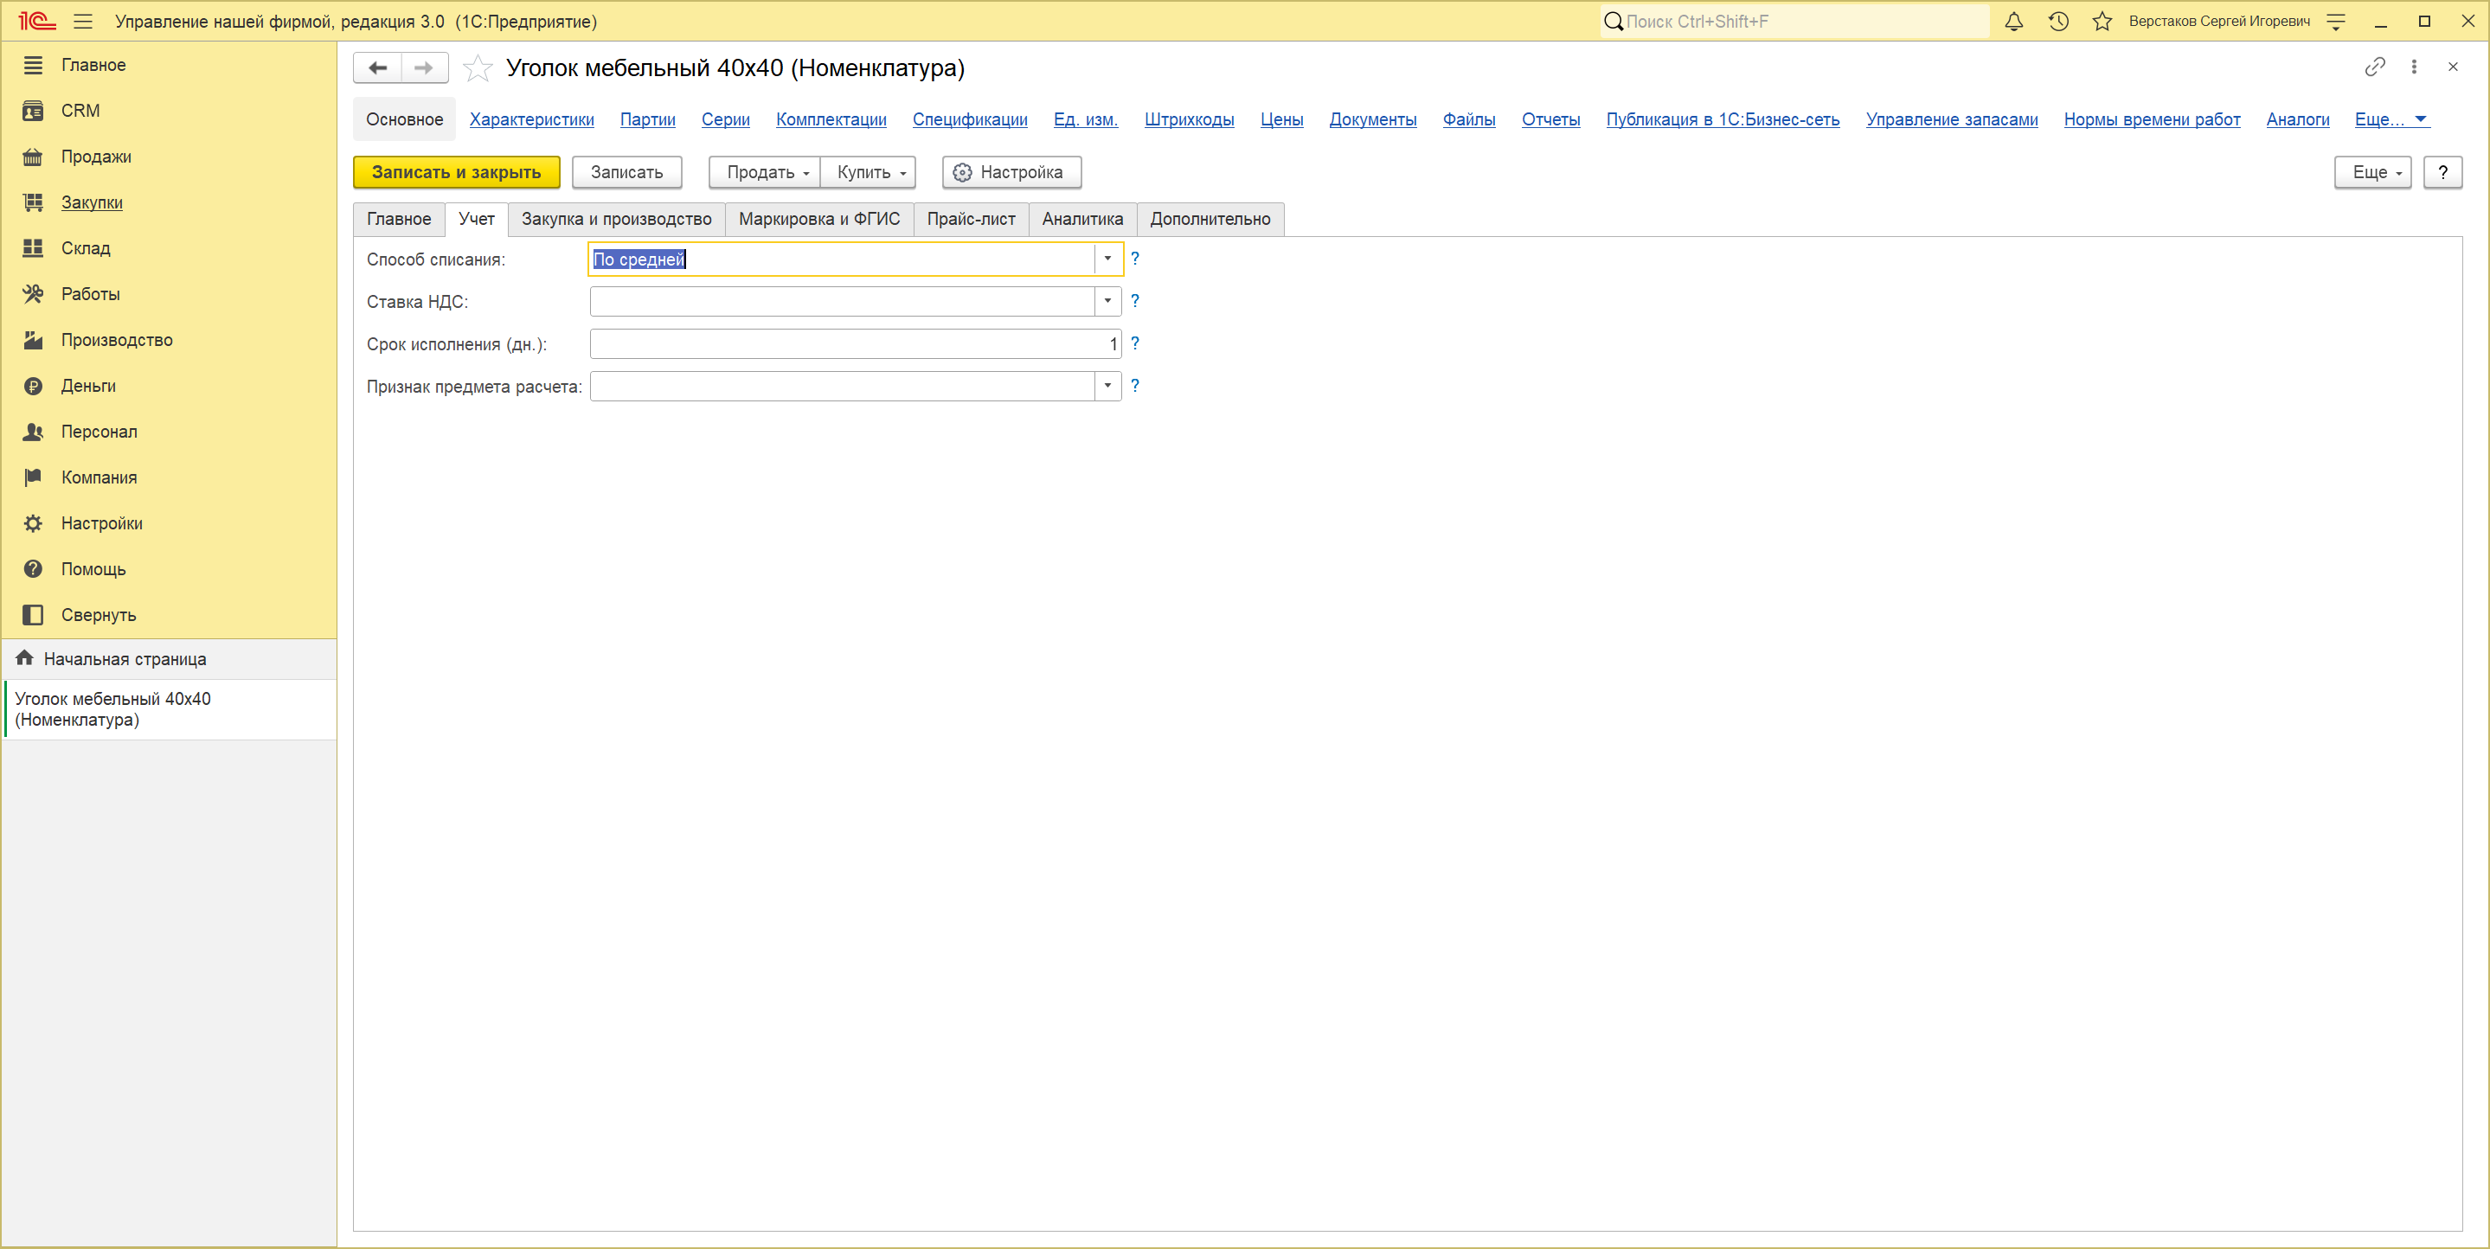Open Публикация в 1С:Бизнес-сеть link
The image size is (2490, 1249).
(1723, 120)
